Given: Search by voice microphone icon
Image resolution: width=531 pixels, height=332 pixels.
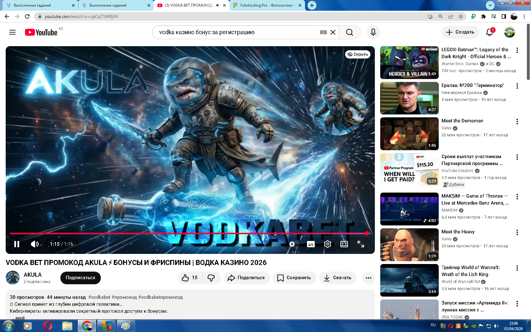Looking at the screenshot, I should (x=373, y=32).
